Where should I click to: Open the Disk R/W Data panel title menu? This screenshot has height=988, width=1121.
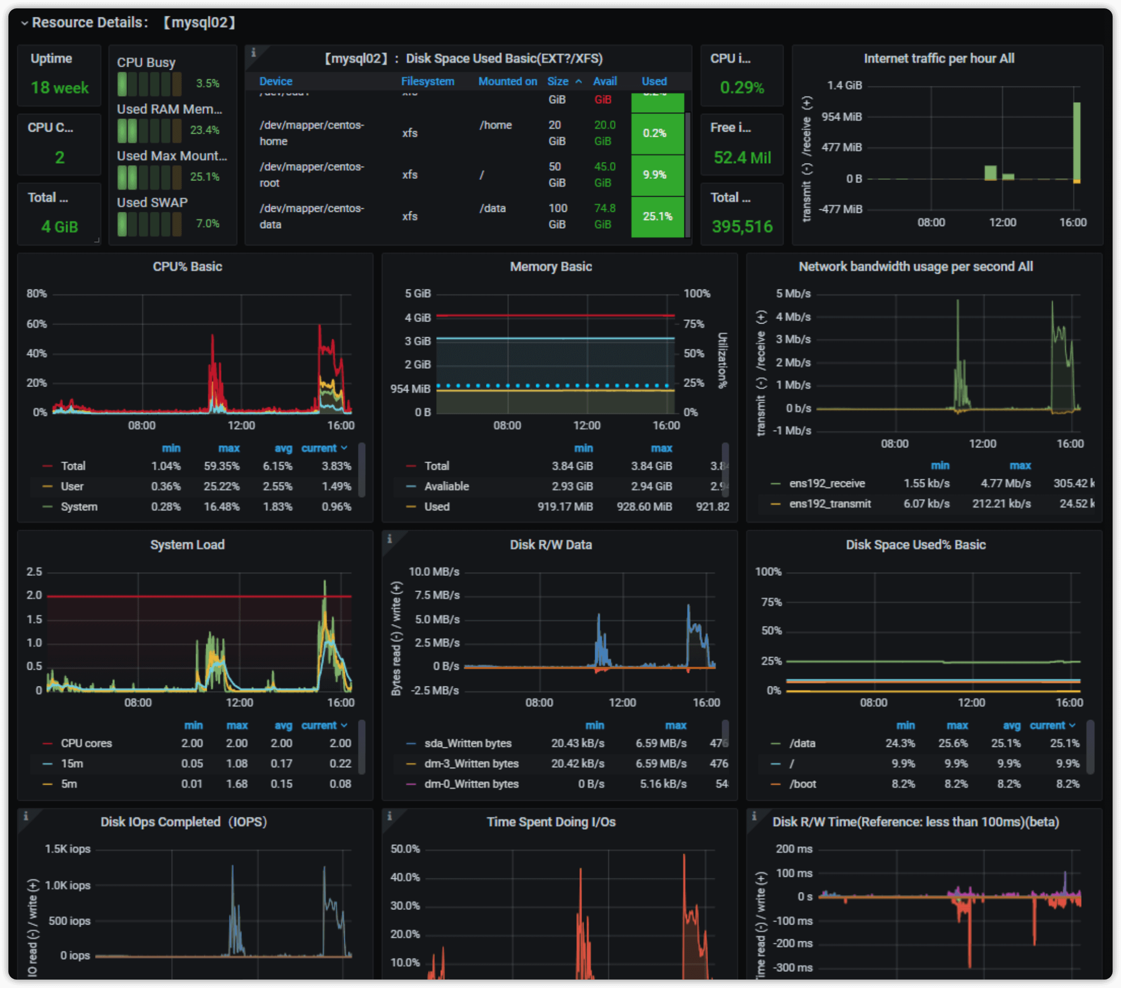pos(551,545)
